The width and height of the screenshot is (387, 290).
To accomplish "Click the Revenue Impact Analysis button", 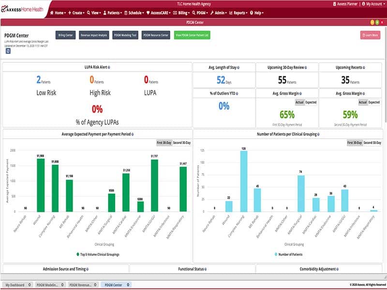I will (x=94, y=35).
